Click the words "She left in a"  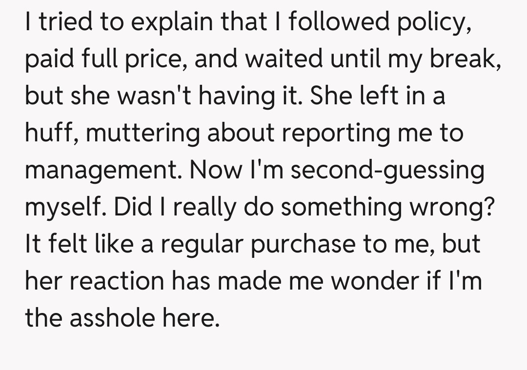(x=377, y=96)
